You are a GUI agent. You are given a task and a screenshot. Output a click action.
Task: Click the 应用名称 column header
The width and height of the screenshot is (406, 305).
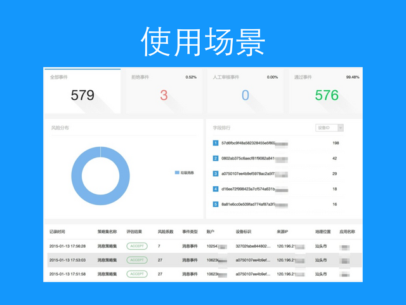tap(347, 231)
